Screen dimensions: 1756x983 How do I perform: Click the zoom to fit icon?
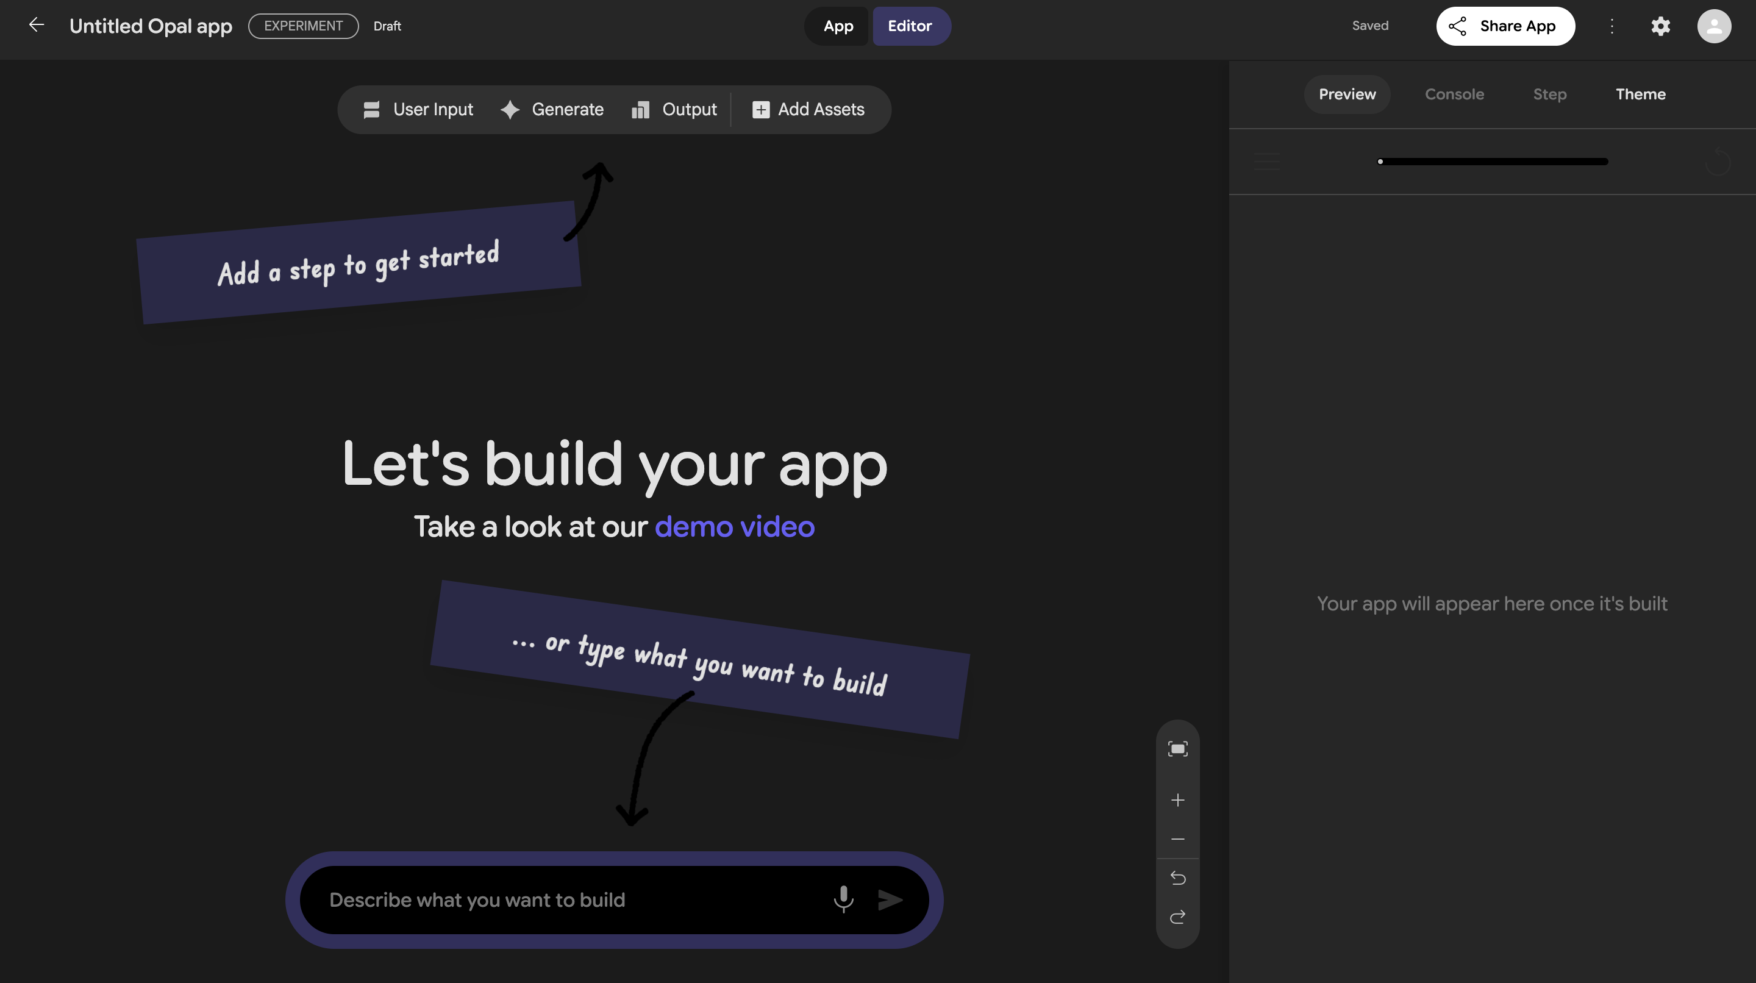click(x=1177, y=749)
